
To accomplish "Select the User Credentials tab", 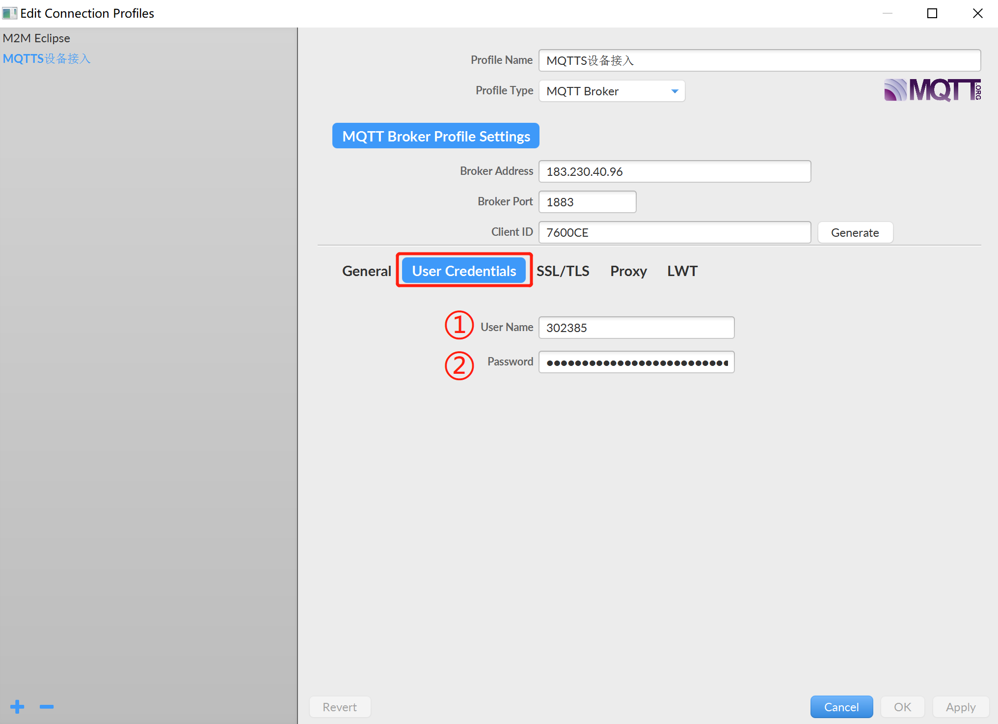I will [x=464, y=270].
